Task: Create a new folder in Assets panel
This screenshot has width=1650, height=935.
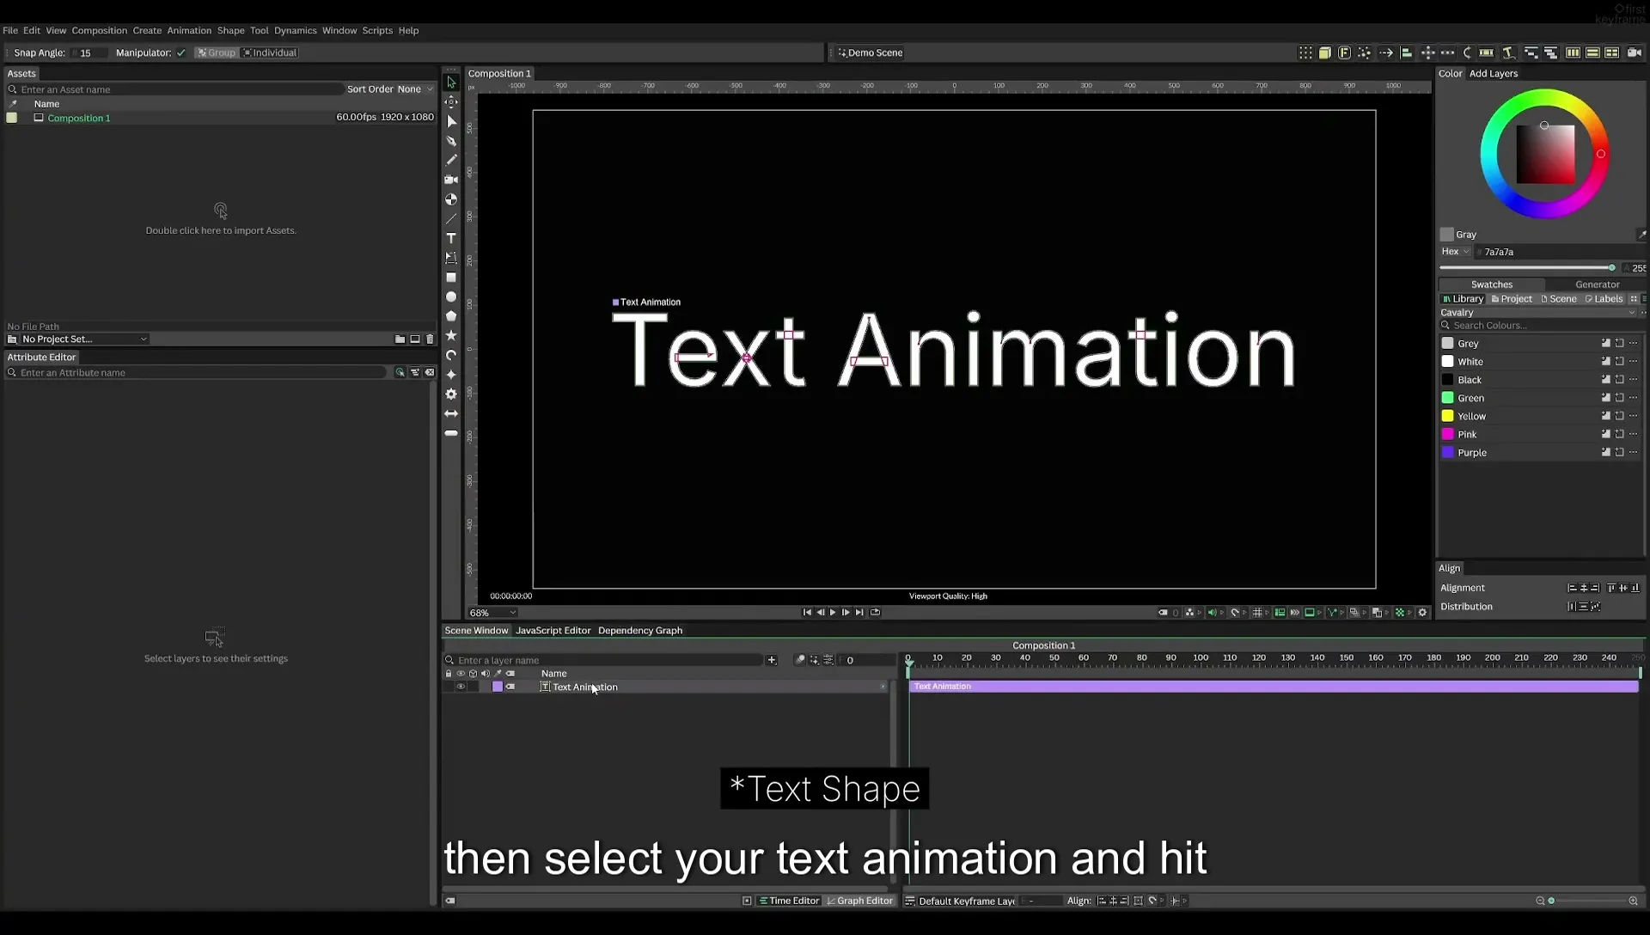Action: point(400,339)
